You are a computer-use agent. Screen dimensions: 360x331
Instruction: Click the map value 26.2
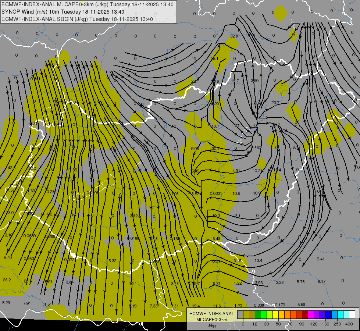tap(7, 280)
